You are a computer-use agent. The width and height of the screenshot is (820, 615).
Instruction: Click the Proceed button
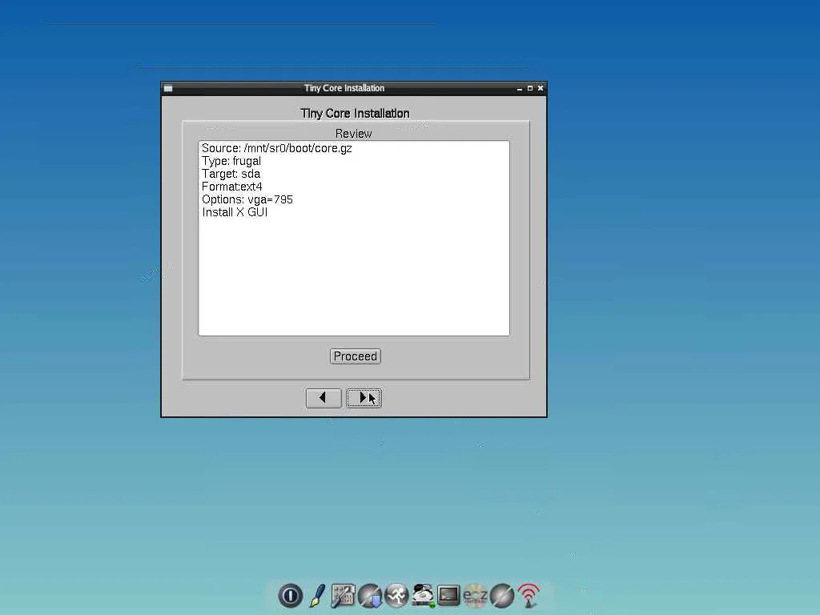pos(356,356)
